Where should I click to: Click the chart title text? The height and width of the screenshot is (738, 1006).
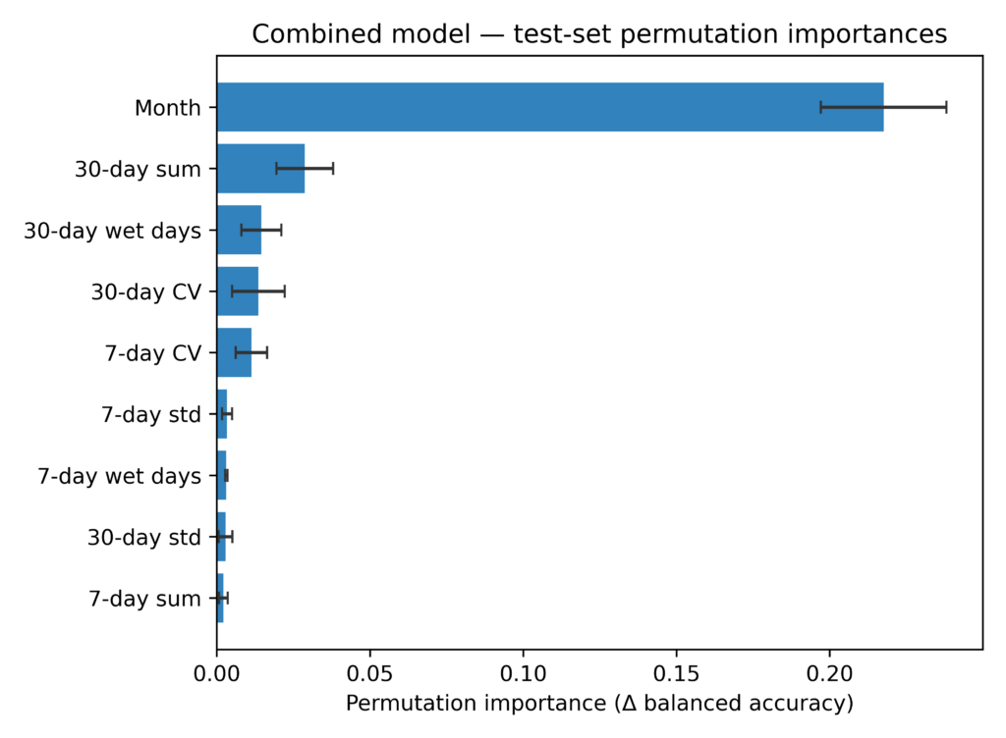(x=599, y=34)
